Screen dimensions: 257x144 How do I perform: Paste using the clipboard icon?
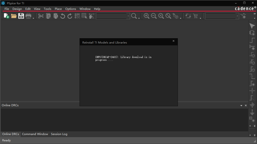pyautogui.click(x=56, y=16)
